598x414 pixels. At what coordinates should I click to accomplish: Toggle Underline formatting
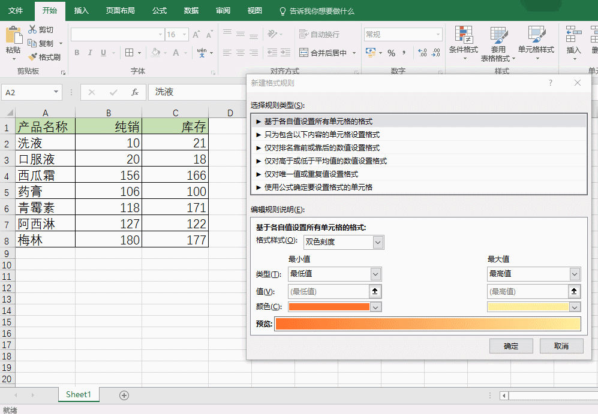[103, 53]
